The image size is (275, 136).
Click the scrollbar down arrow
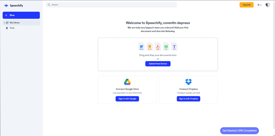[x=274, y=135]
